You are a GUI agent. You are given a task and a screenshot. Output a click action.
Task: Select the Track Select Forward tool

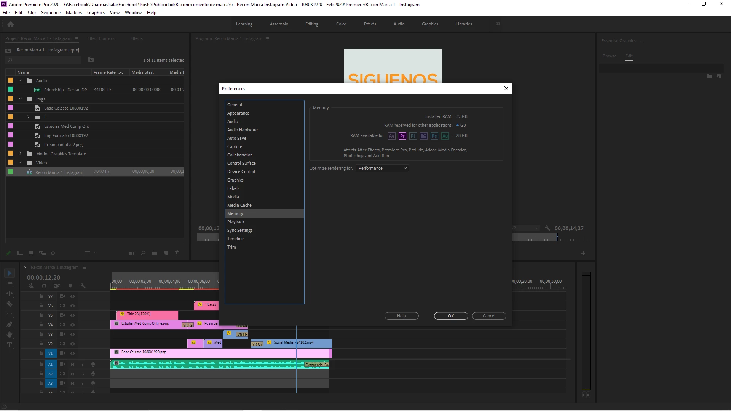[x=10, y=284]
